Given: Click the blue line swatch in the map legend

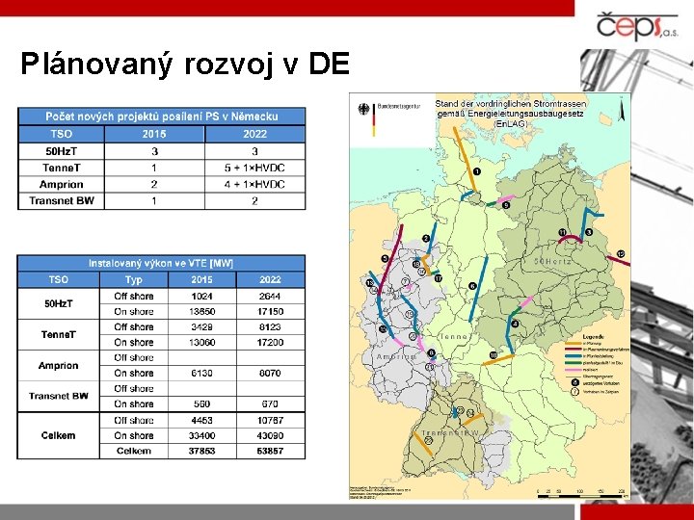Looking at the screenshot, I should (x=574, y=356).
